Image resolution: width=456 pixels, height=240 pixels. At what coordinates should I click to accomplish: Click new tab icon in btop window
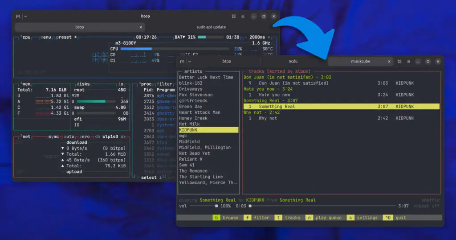(x=18, y=17)
